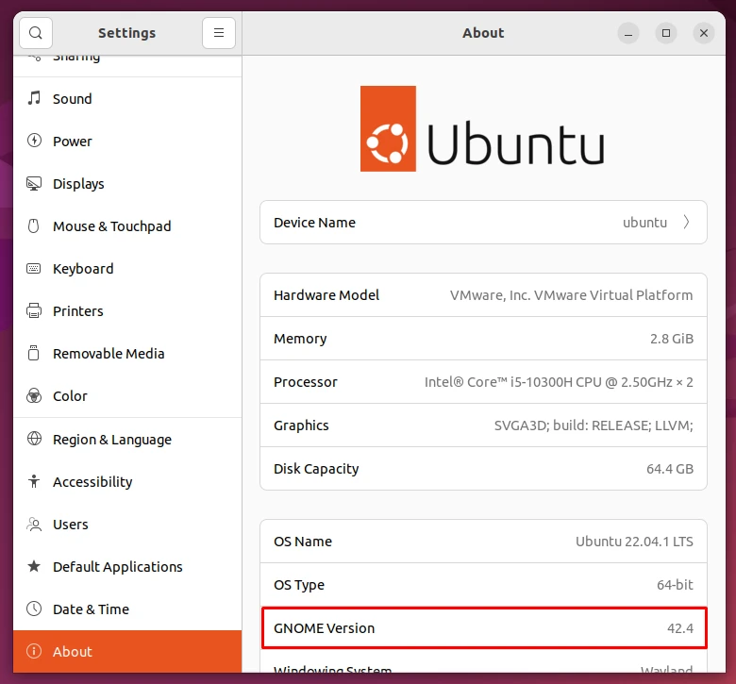Click the Printers icon in sidebar
Screen dimensions: 736x684
coord(34,310)
